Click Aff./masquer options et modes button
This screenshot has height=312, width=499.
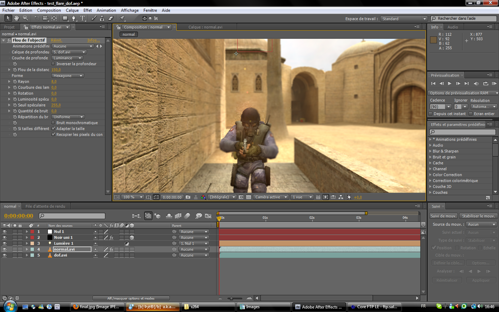tap(131, 298)
